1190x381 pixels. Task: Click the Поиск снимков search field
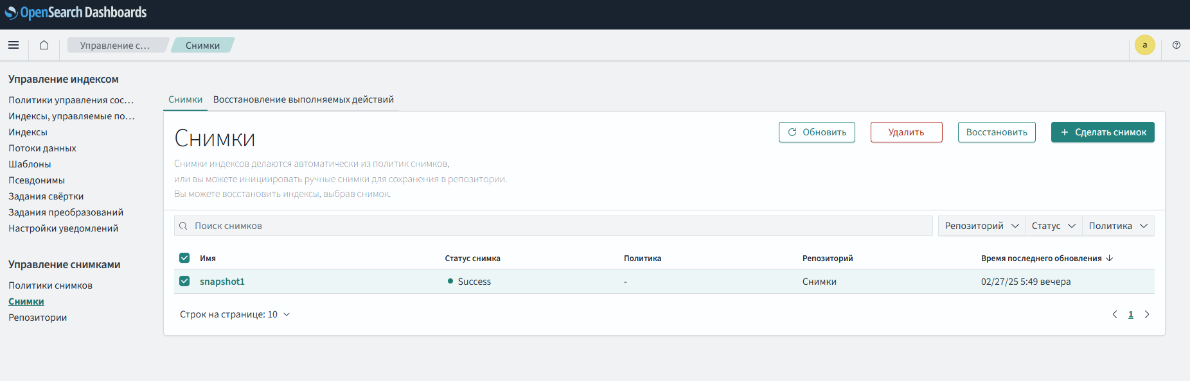click(x=553, y=226)
